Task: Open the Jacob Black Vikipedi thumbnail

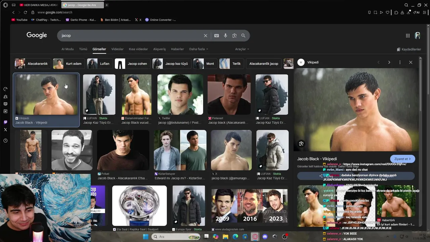Action: pyautogui.click(x=46, y=95)
